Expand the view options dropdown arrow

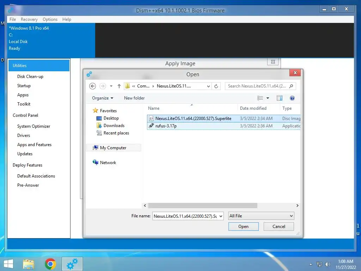(x=268, y=98)
